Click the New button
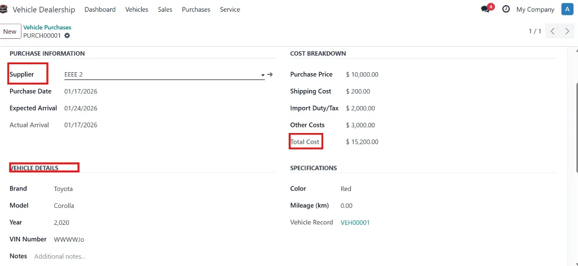 (x=10, y=31)
